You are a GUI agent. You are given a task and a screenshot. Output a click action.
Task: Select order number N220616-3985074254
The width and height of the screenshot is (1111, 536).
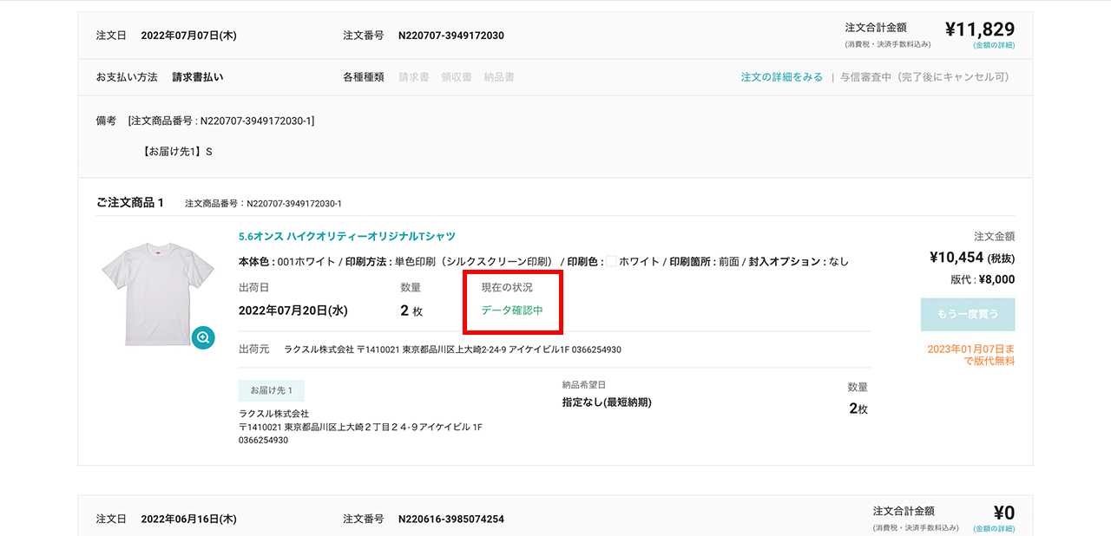[451, 520]
